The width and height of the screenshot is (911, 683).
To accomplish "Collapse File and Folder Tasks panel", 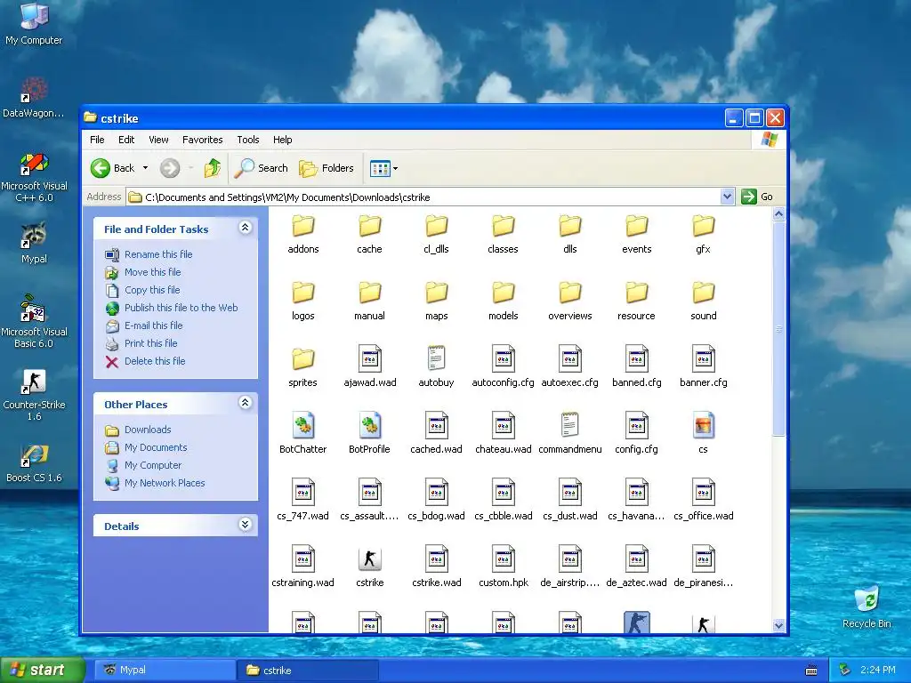I will [x=246, y=228].
